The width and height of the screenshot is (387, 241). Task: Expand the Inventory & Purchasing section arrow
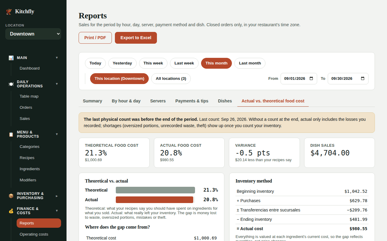(x=57, y=196)
